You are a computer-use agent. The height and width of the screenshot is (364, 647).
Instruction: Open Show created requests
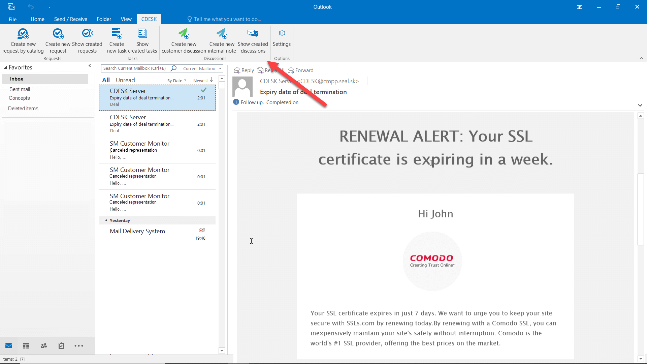coord(87,41)
